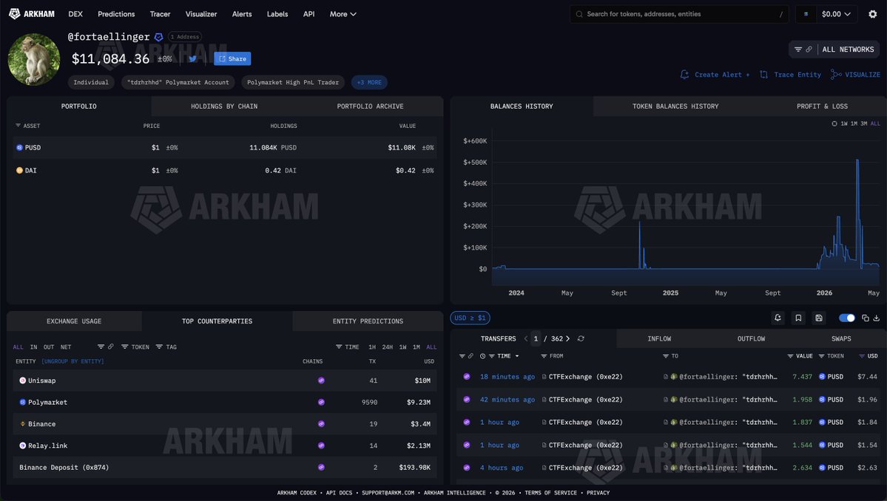This screenshot has height=501, width=887.
Task: Open the DEX nav item
Action: click(75, 14)
